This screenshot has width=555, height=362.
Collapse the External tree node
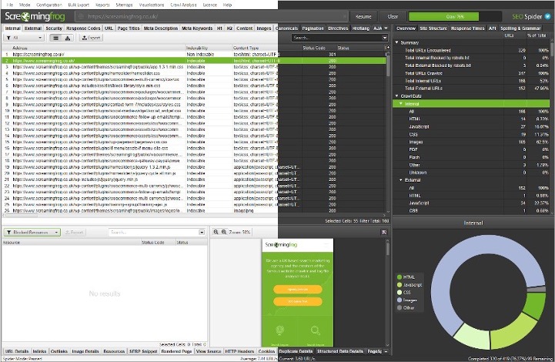click(401, 179)
